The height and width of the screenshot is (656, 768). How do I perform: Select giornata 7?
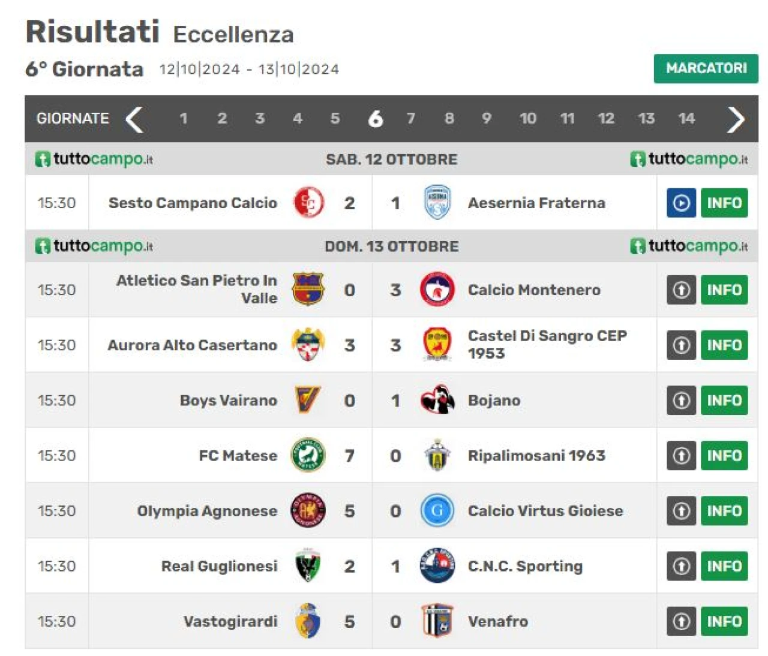click(x=410, y=118)
